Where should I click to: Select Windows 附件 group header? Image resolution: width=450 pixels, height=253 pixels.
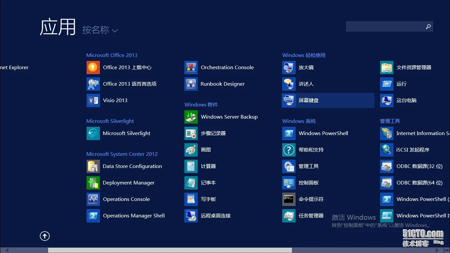(x=201, y=105)
